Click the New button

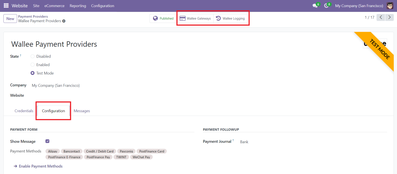click(10, 19)
